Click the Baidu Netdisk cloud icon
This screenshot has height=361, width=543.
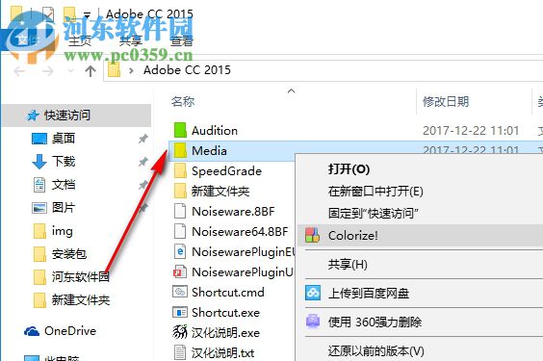click(313, 293)
